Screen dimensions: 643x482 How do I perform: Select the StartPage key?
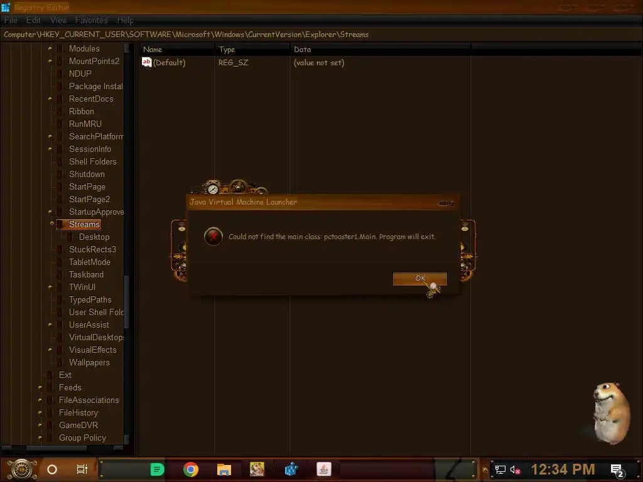[x=87, y=187]
